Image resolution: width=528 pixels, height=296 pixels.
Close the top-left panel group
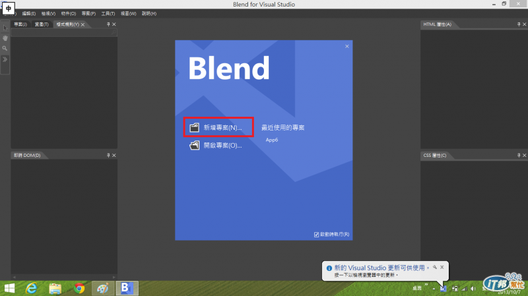114,24
